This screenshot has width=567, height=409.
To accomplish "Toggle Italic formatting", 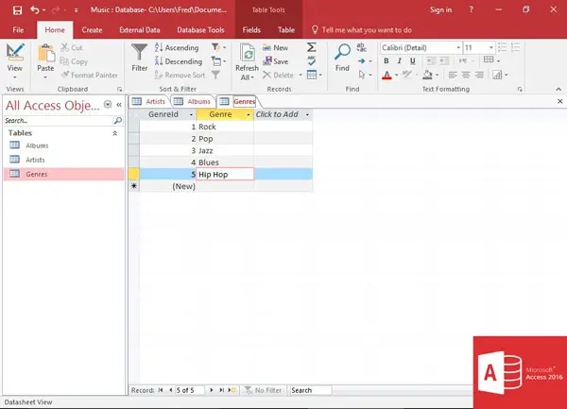I will (399, 60).
